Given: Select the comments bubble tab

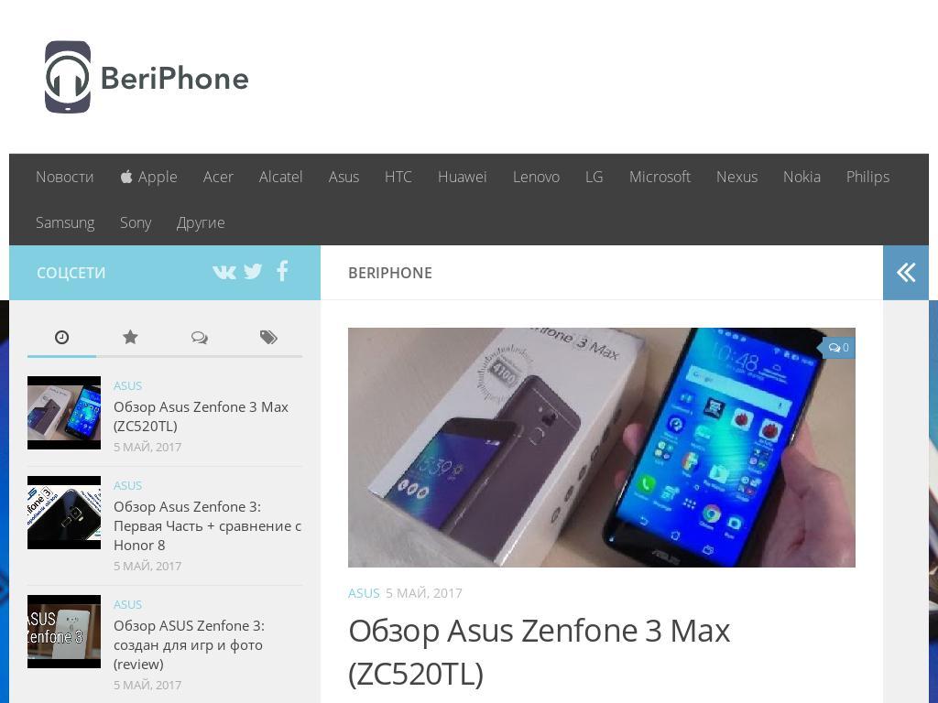Looking at the screenshot, I should coord(199,337).
